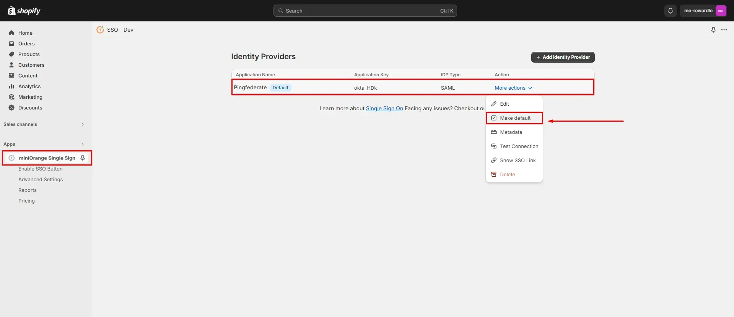This screenshot has height=317, width=734.
Task: Click the Products tag icon
Action: point(11,54)
